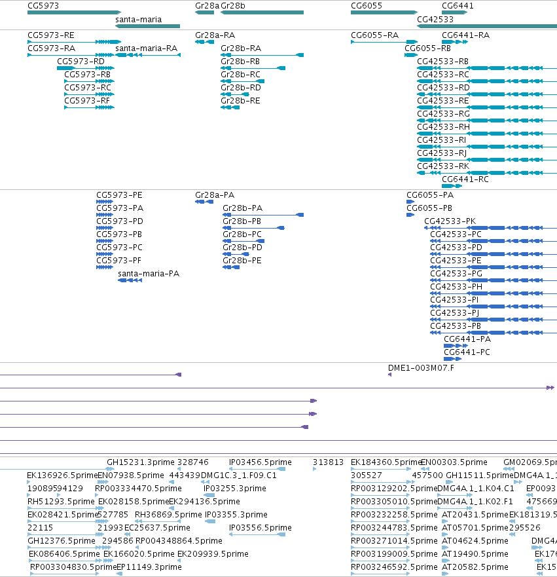Screen dimensions: 557x577
Task: Select transcript Gr28b-RC
Action: point(242,81)
